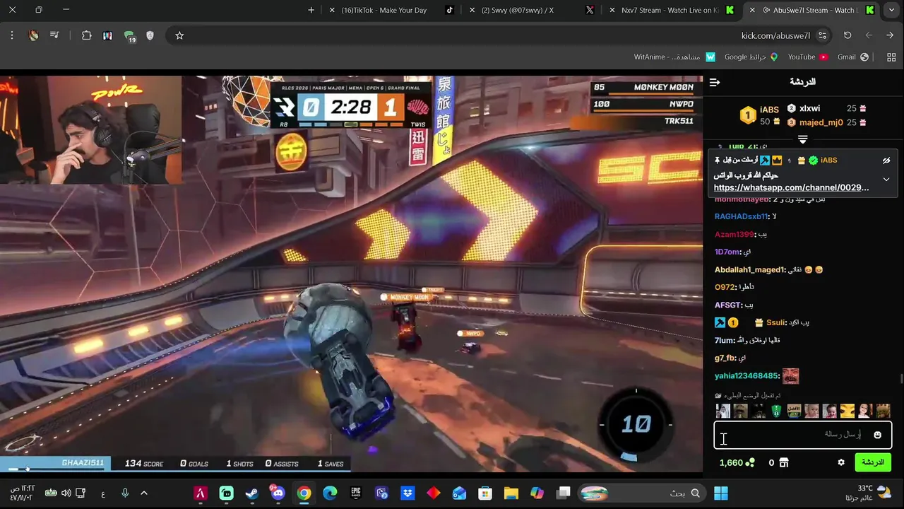This screenshot has width=904, height=509.
Task: Open Chrome three-dot menu
Action: point(12,35)
